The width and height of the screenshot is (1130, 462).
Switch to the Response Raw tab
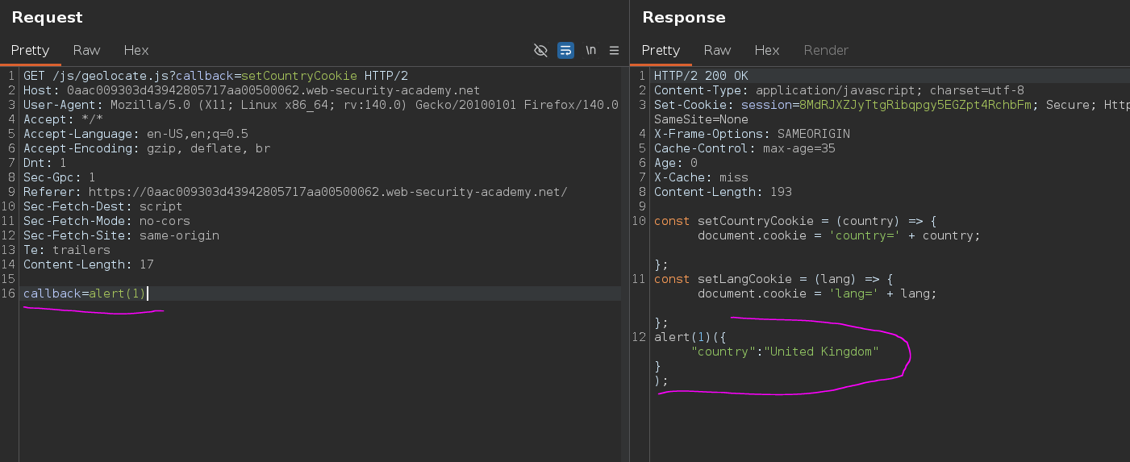717,50
